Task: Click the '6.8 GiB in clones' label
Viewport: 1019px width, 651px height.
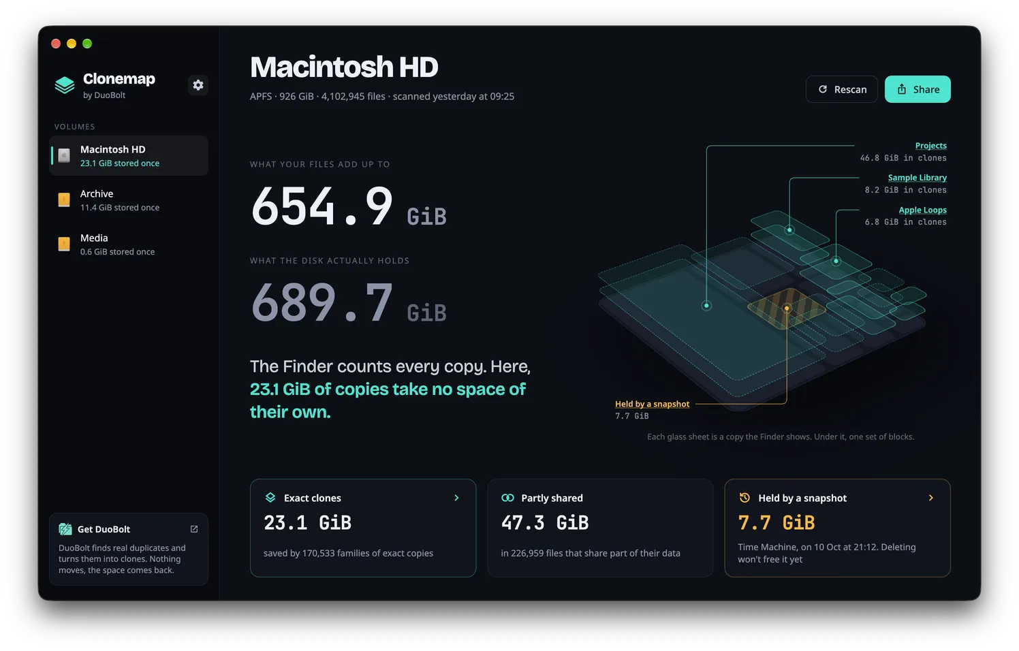Action: pyautogui.click(x=906, y=222)
